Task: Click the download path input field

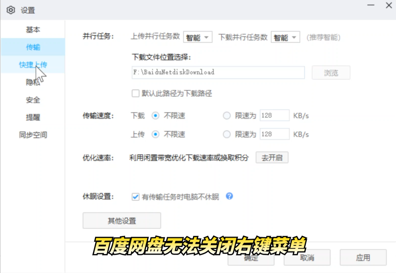Action: 218,73
